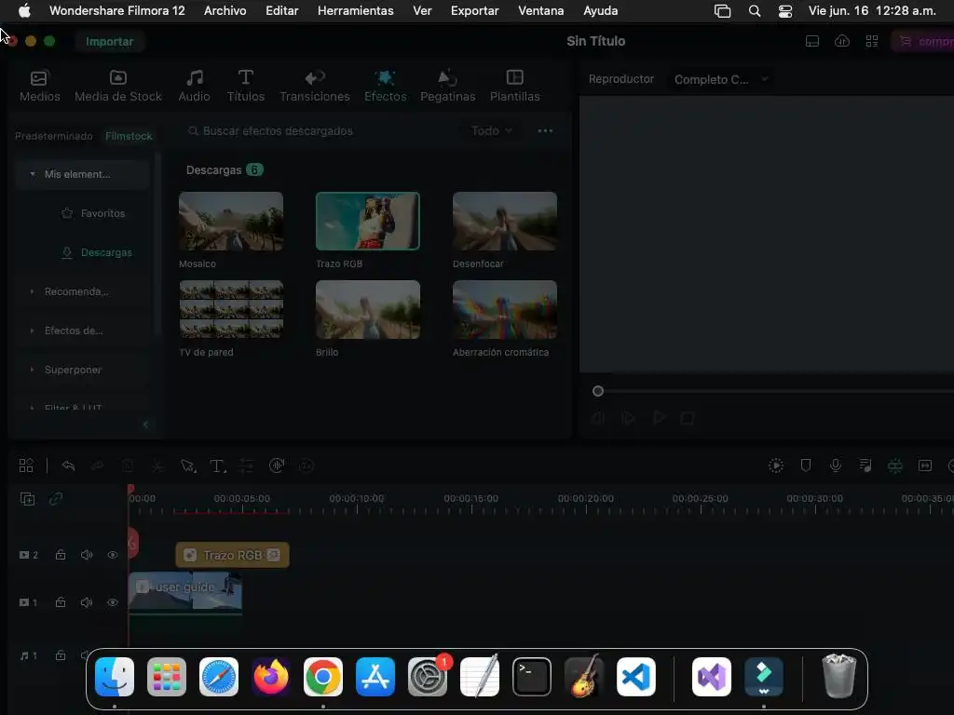This screenshot has height=715, width=954.
Task: Open the three-dot more options menu
Action: 545,130
